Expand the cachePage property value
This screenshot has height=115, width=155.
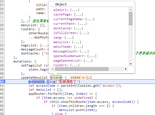tap(78, 14)
